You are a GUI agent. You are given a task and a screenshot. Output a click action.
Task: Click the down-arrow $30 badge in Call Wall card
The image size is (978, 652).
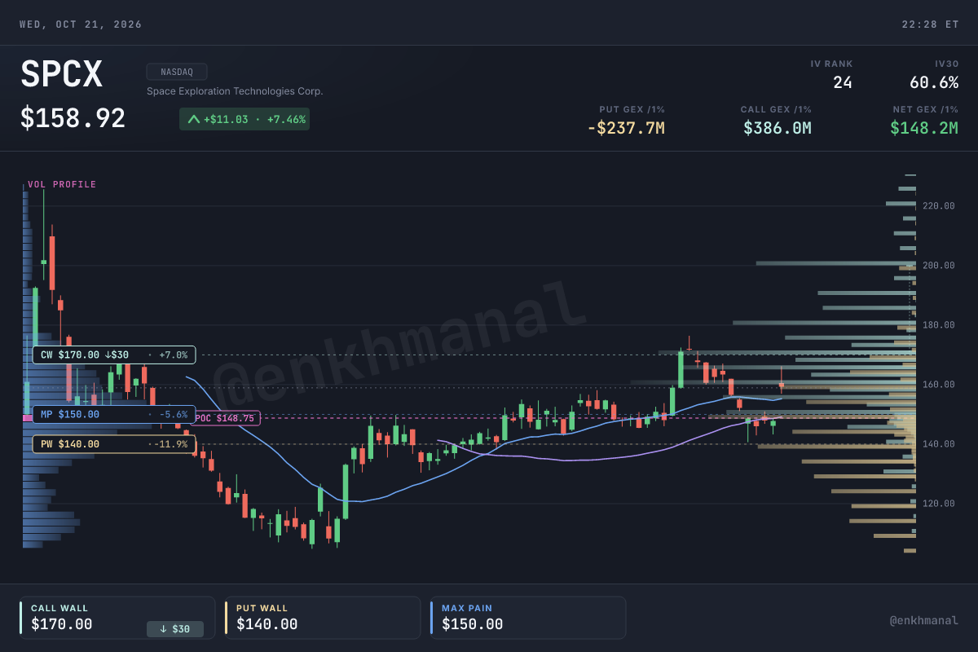click(x=175, y=629)
